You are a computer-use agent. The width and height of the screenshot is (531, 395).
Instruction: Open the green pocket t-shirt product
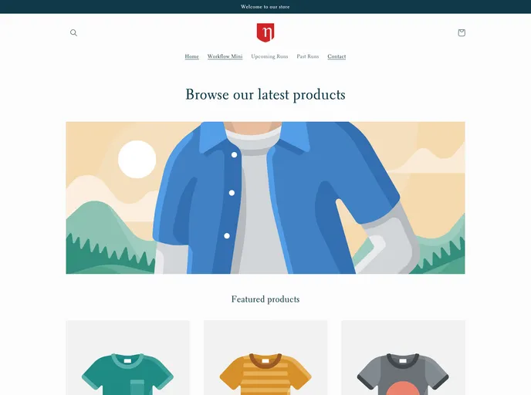(x=127, y=358)
